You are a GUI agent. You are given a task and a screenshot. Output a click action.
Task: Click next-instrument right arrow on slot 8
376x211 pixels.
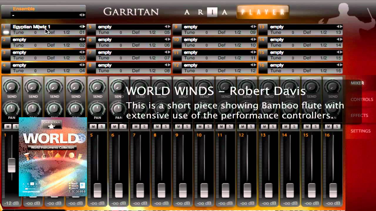[x=169, y=65]
